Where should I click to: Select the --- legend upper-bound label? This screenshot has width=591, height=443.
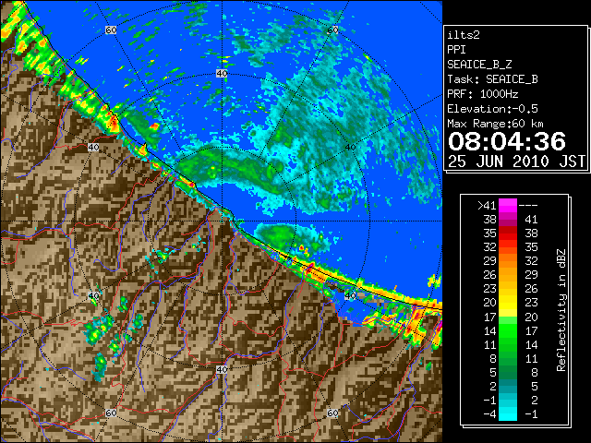(528, 206)
